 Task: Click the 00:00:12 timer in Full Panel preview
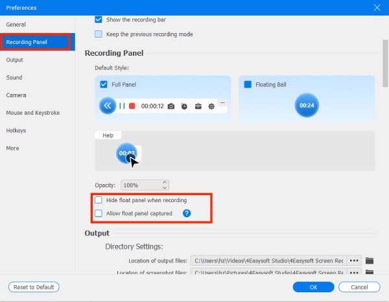coord(152,106)
